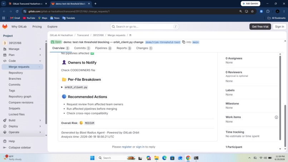Image resolution: width=288 pixels, height=162 pixels.
Task: Collapse the Code menu chevron
Action: pos(40,61)
